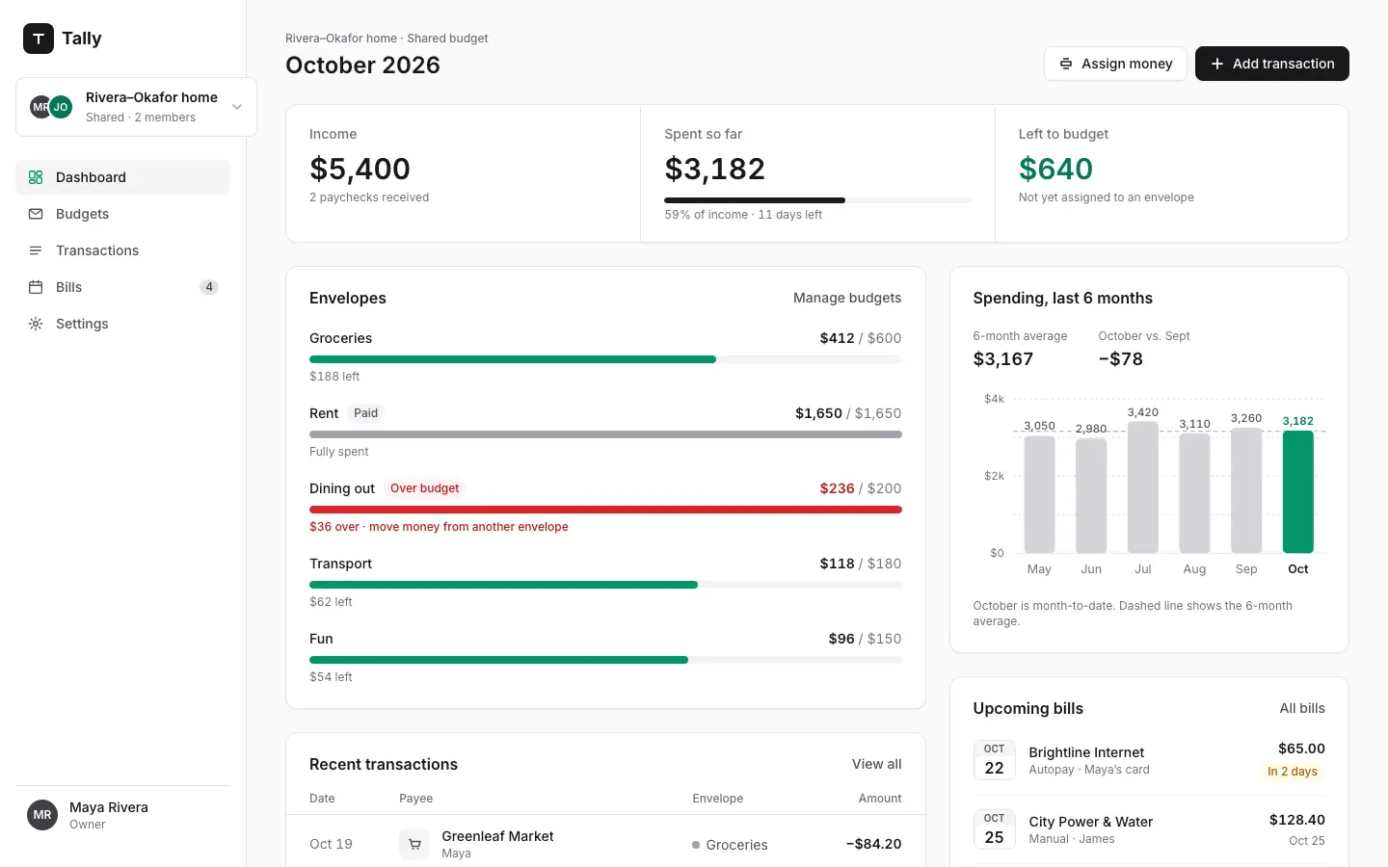Navigate to Bills in the sidebar
Viewport: 1388px width, 867px height.
(x=123, y=287)
